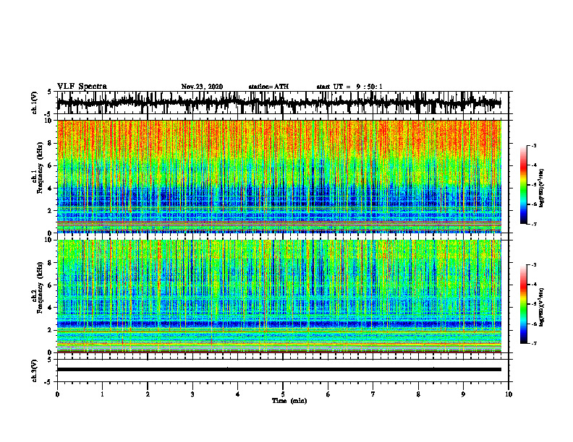573x442 pixels.
Task: Click the "-7" label on upper colorbar
Action: tap(534, 224)
